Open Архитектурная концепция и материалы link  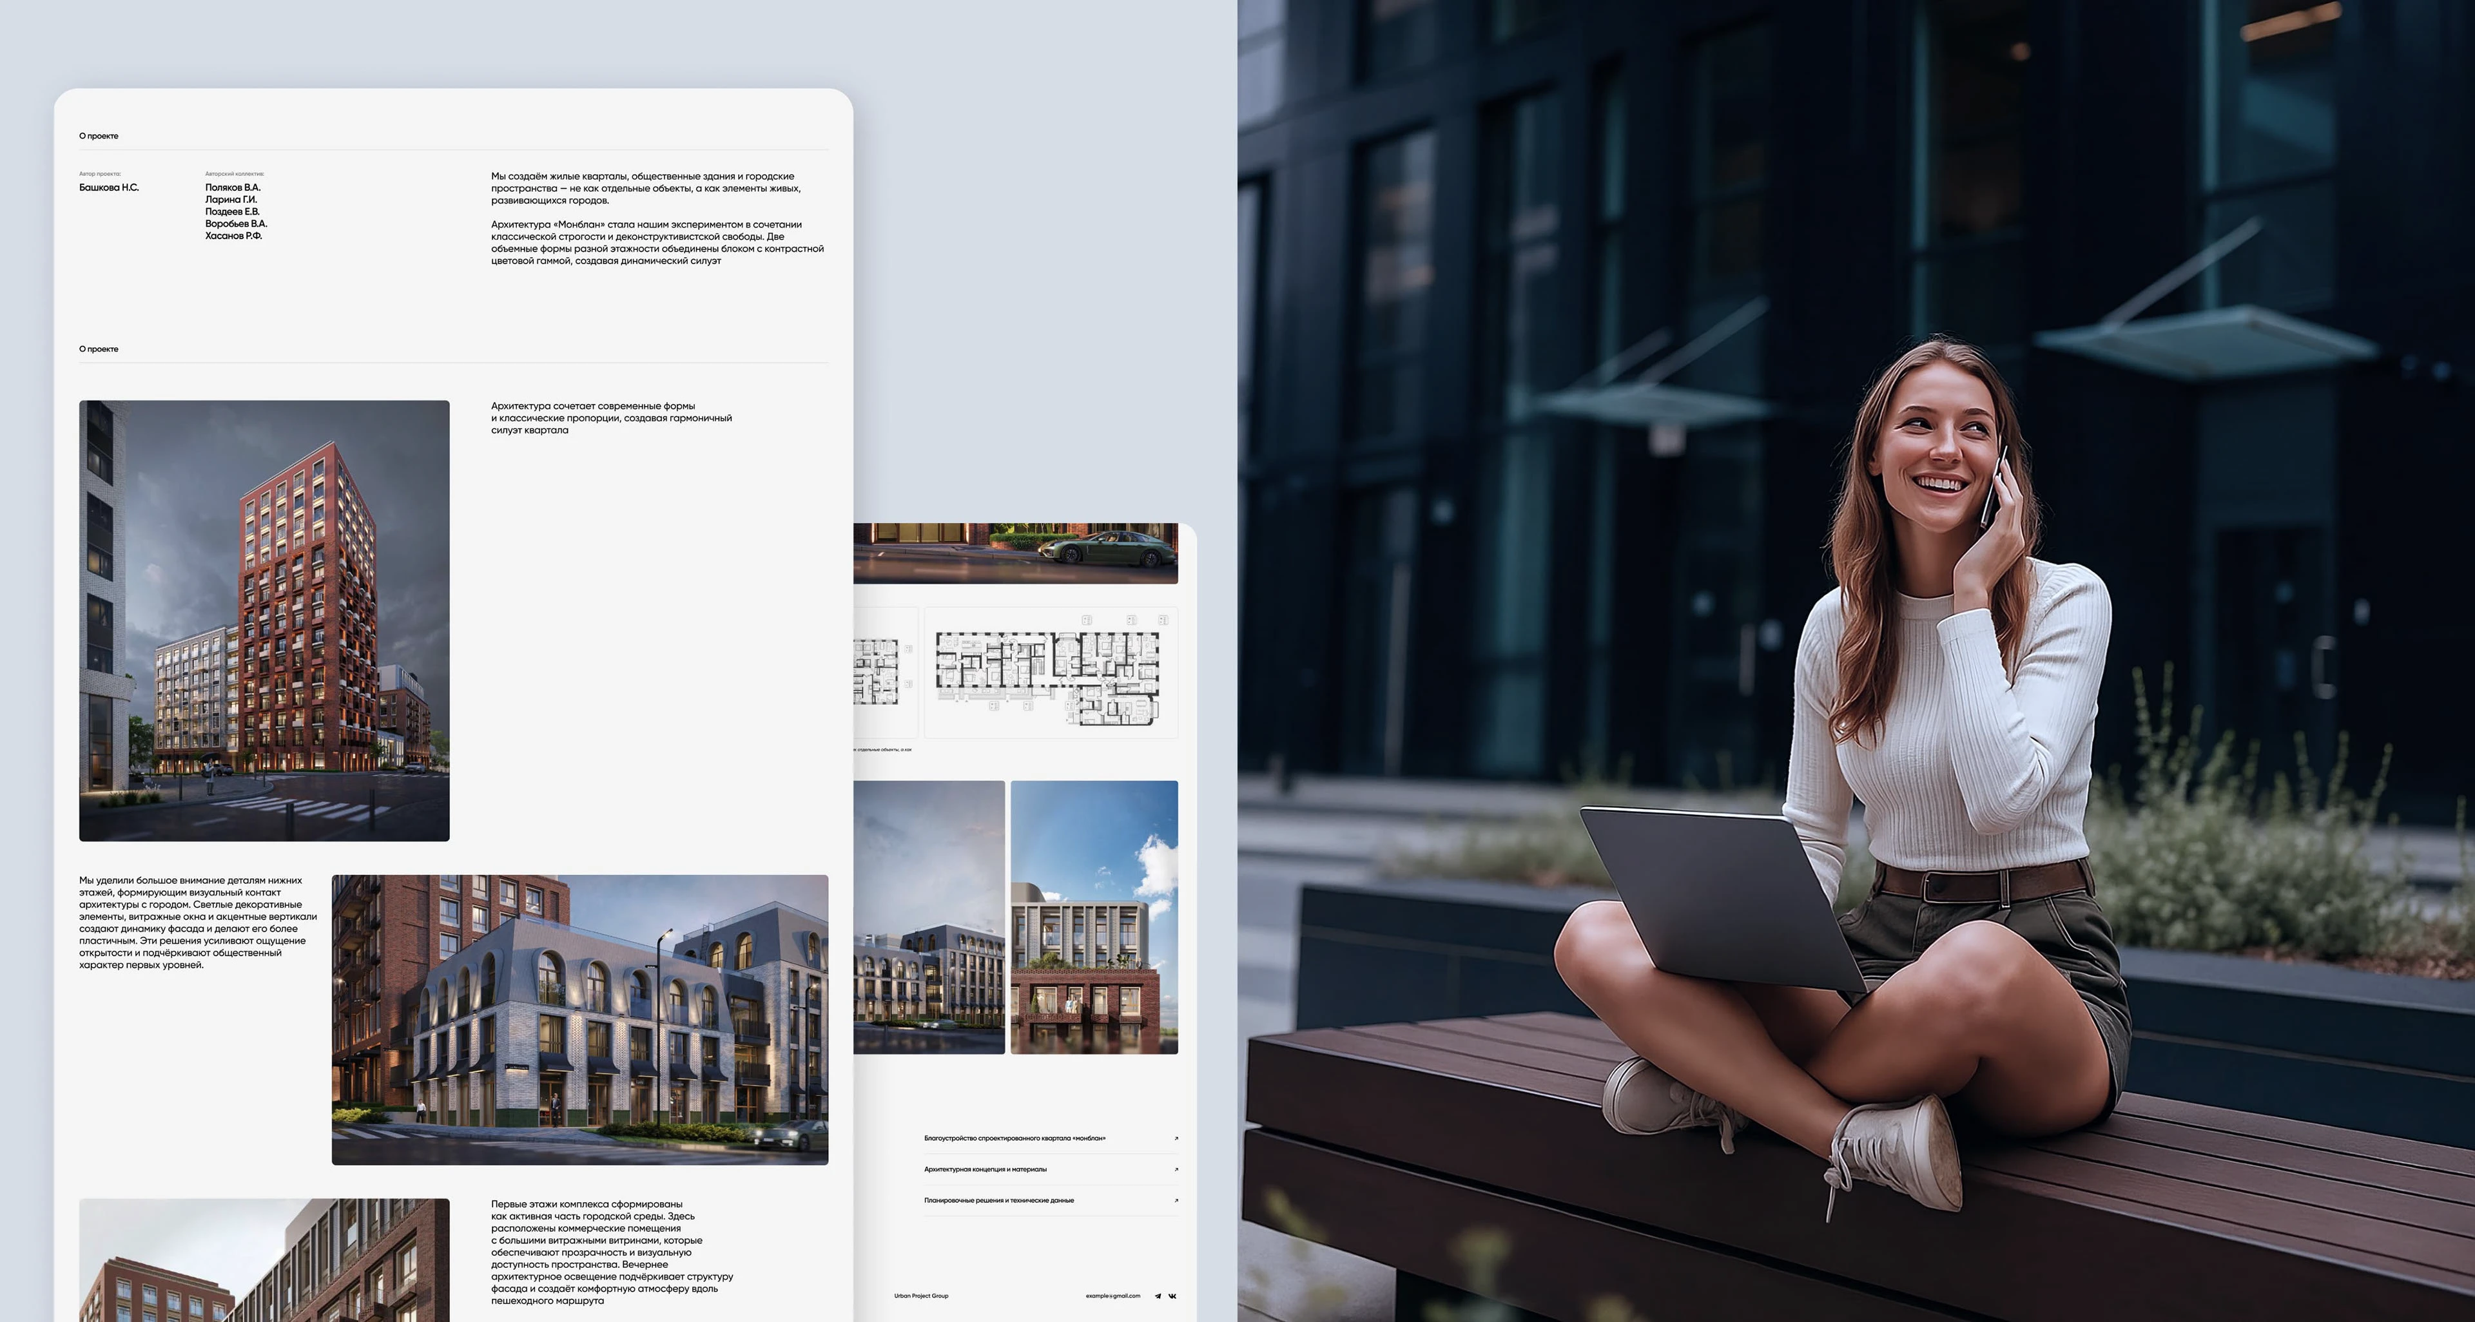[x=985, y=1169]
